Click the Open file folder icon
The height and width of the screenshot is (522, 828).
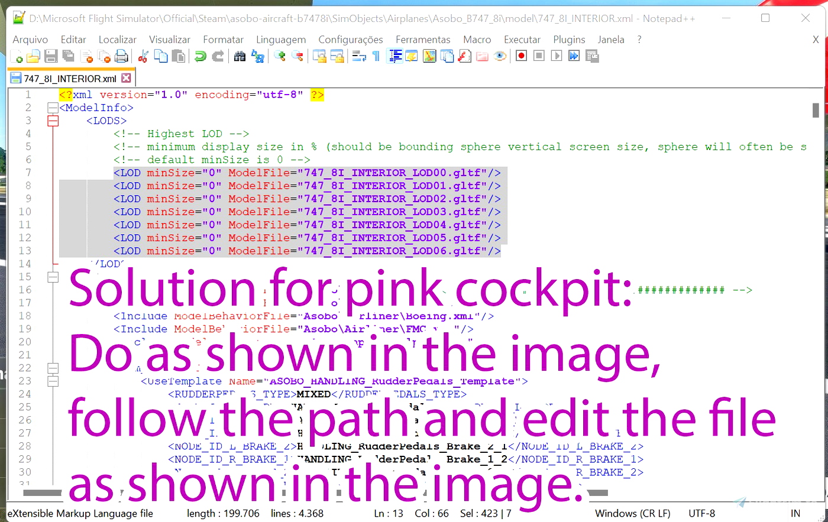pyautogui.click(x=34, y=56)
